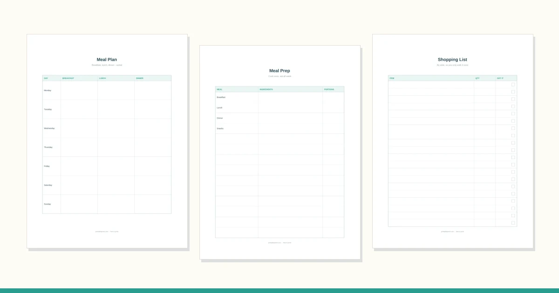Select the Sunday row label

coord(48,204)
